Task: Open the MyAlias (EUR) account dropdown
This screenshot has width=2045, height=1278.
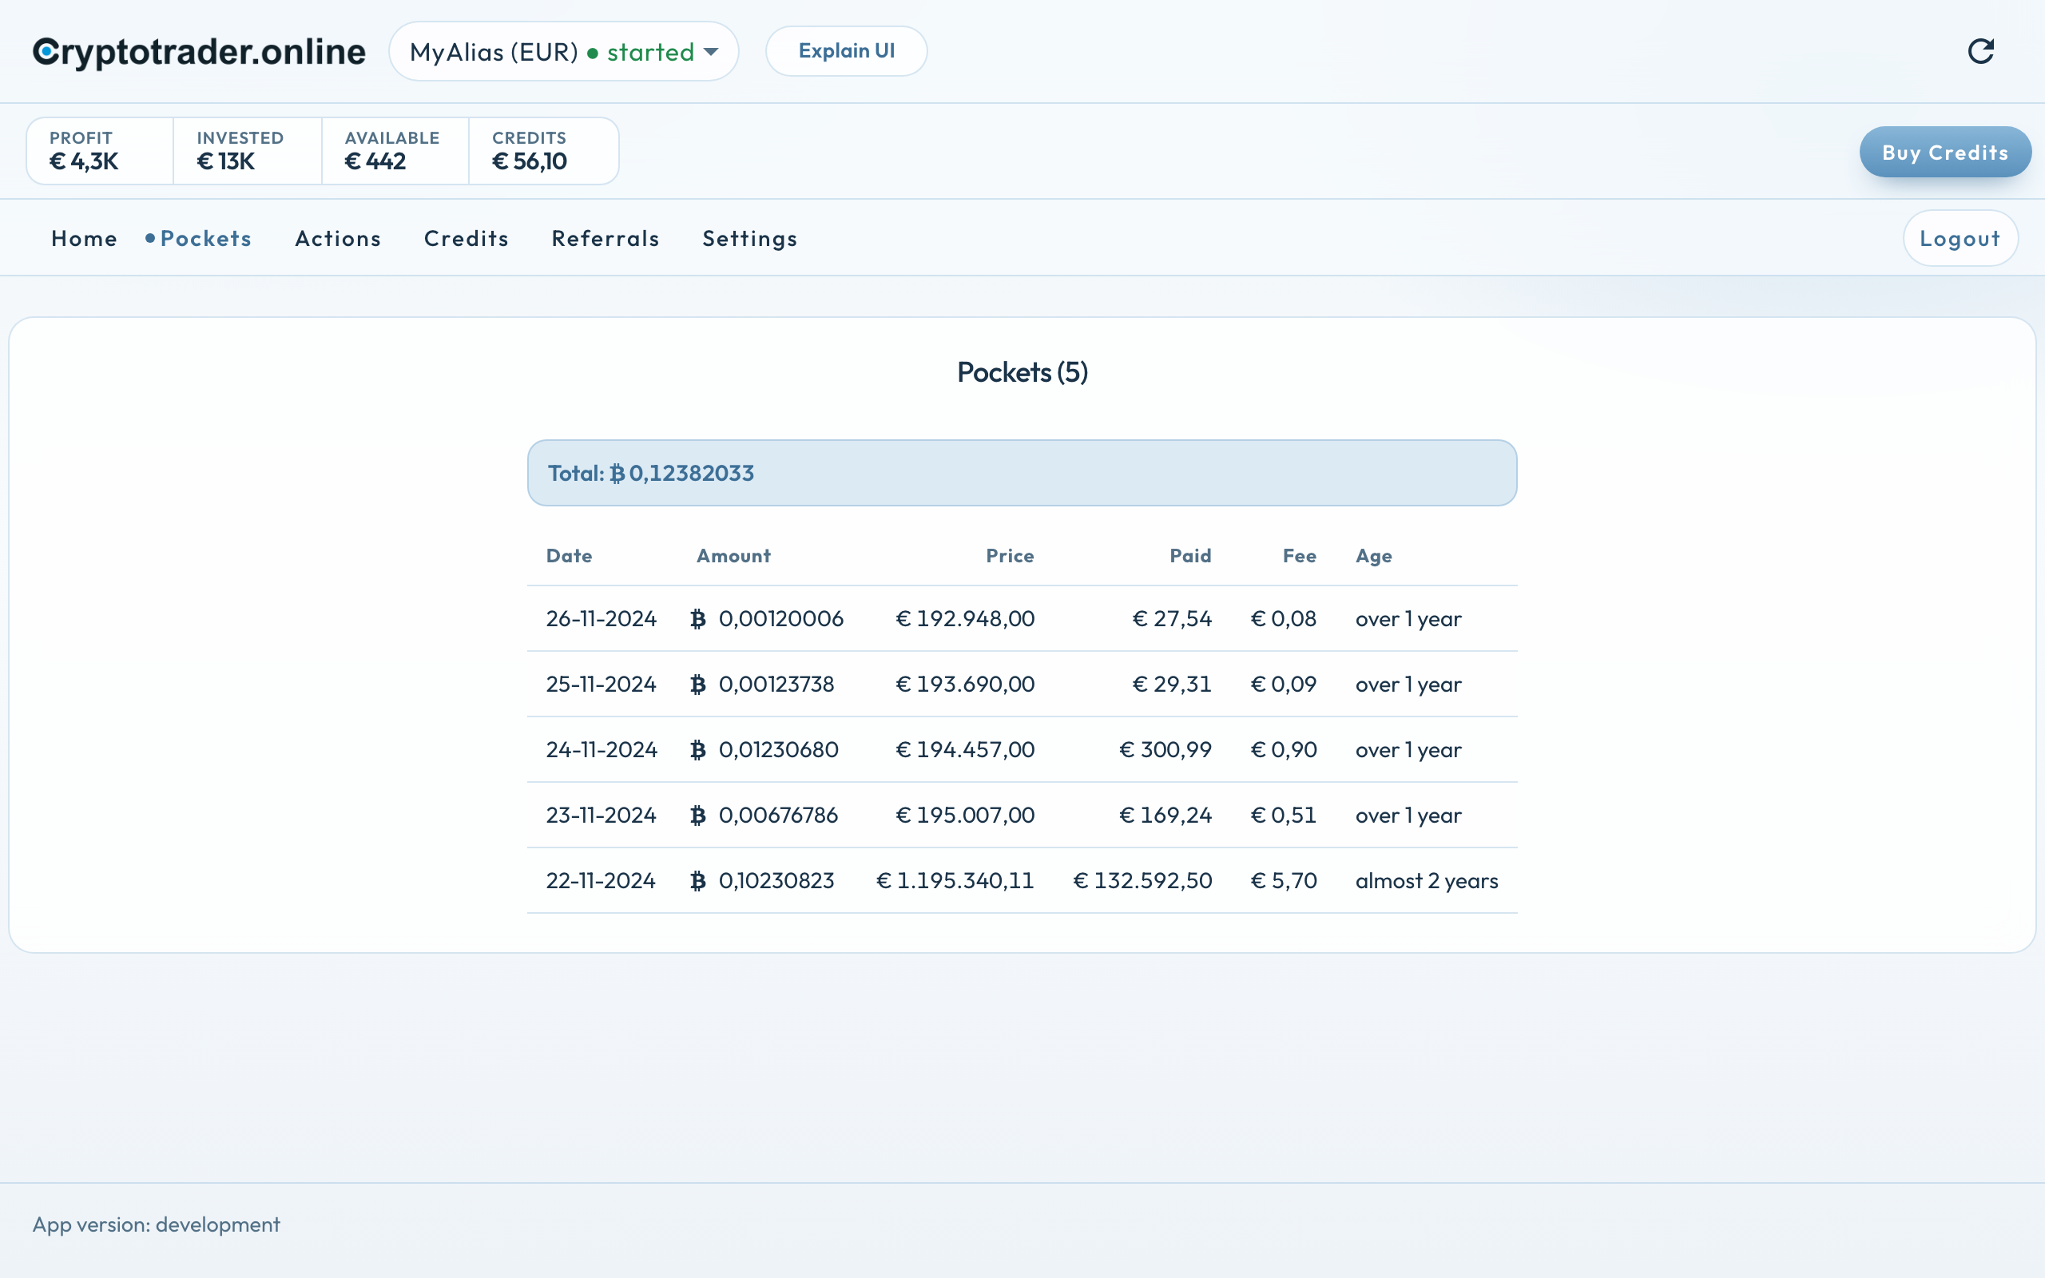Action: [564, 52]
